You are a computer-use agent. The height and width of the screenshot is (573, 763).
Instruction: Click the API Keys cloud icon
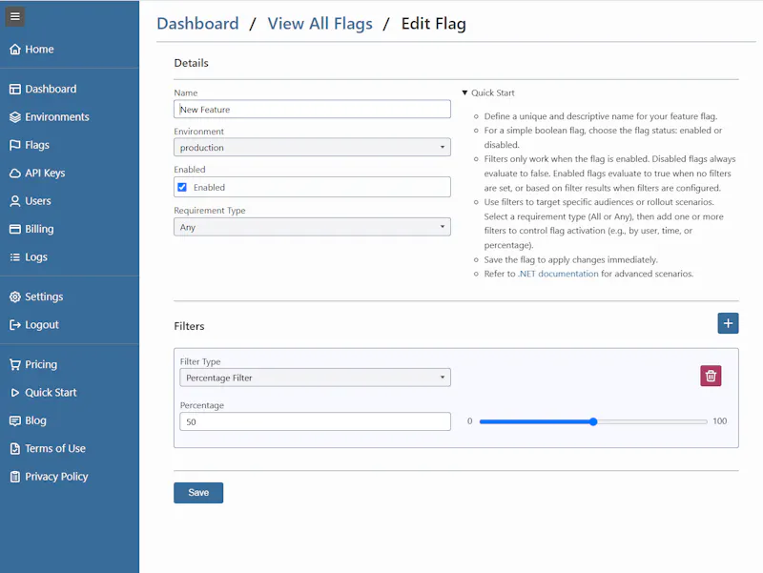tap(15, 174)
